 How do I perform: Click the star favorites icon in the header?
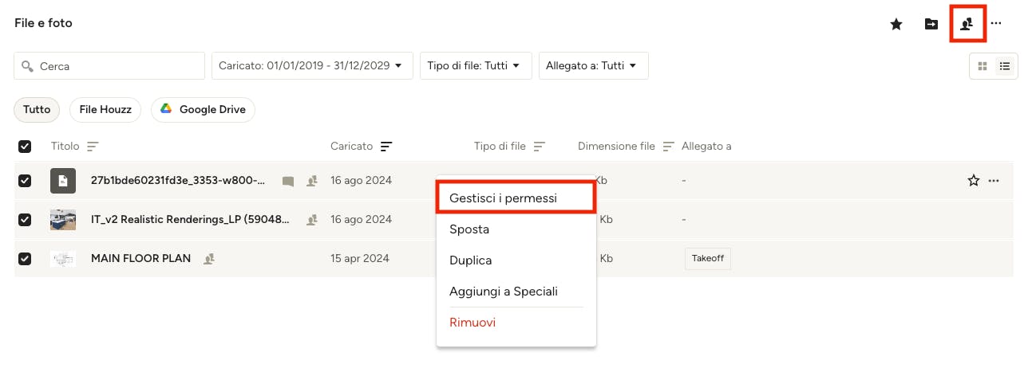tap(896, 24)
